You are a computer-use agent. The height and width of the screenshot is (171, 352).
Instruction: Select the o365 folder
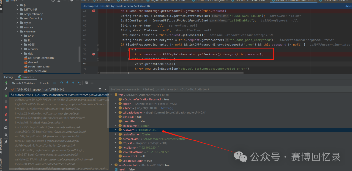coord(31,44)
